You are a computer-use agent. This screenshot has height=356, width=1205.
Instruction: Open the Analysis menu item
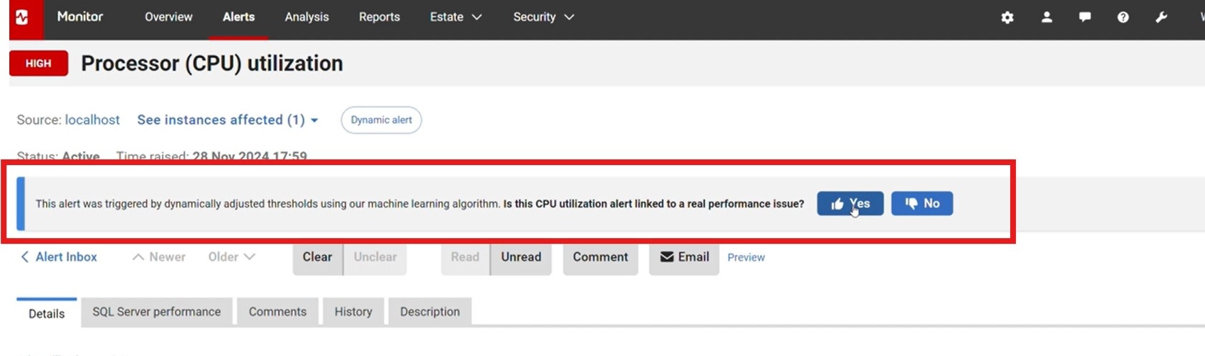pos(307,17)
